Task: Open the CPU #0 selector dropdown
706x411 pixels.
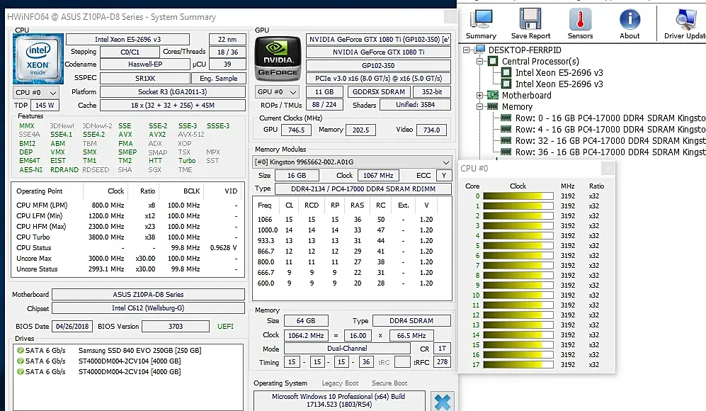Action: [36, 92]
